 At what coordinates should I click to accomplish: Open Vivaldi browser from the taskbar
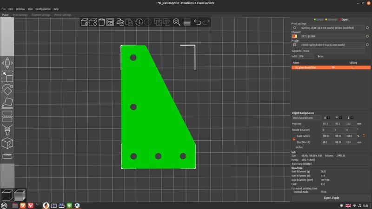click(31, 205)
